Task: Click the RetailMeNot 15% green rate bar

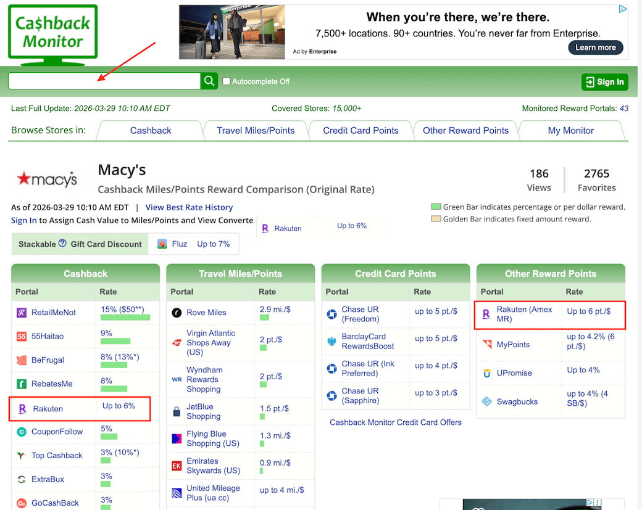Action: pyautogui.click(x=125, y=318)
